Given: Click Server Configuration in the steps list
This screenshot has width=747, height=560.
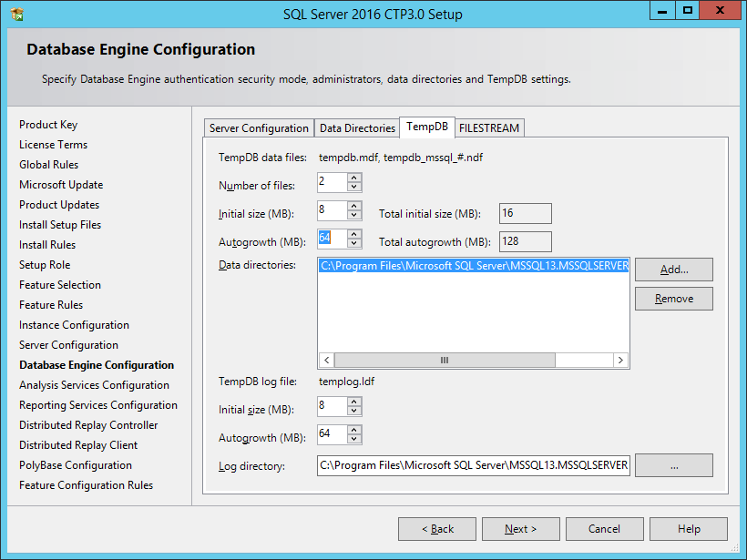Looking at the screenshot, I should click(68, 345).
